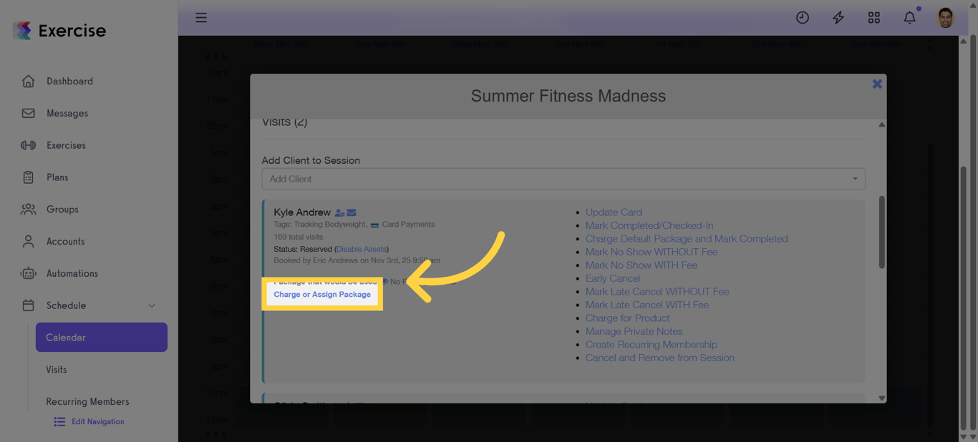Open the Visits submenu item
The height and width of the screenshot is (442, 978).
[57, 370]
